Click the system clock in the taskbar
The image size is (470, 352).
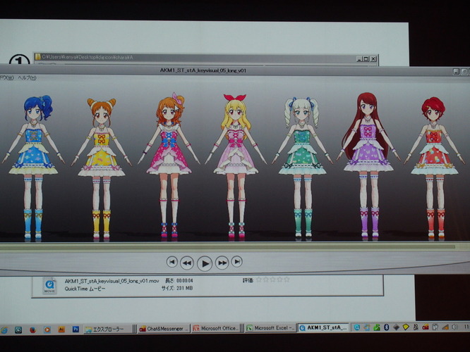[466, 327]
